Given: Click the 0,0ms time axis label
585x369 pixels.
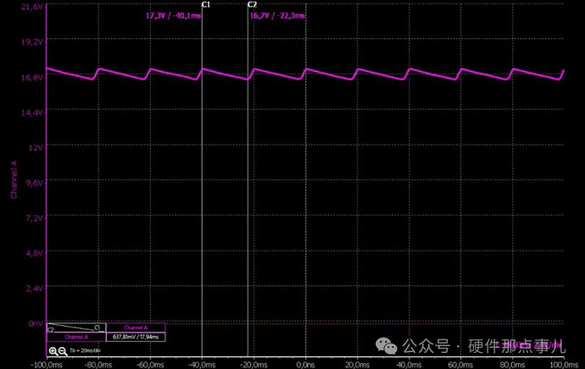Looking at the screenshot, I should point(304,363).
